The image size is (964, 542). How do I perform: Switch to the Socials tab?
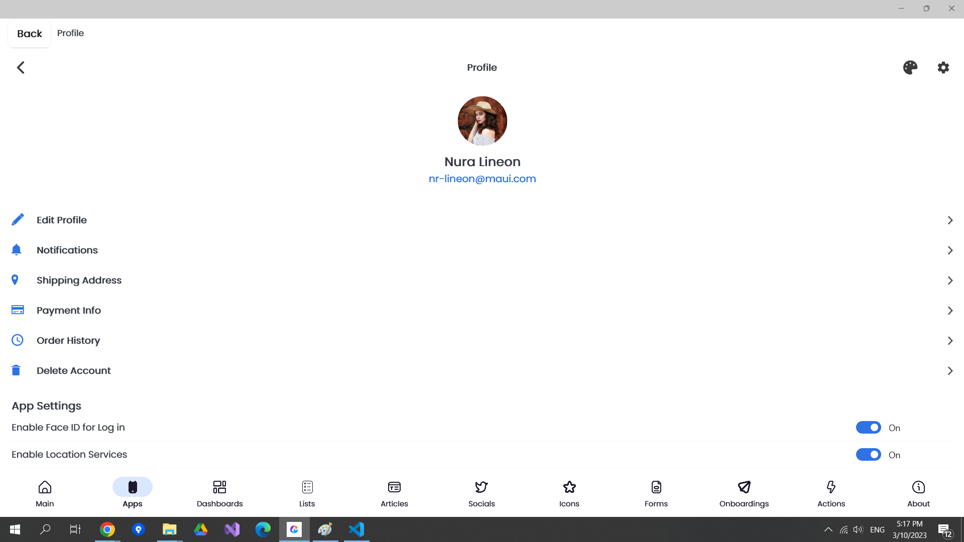click(481, 493)
